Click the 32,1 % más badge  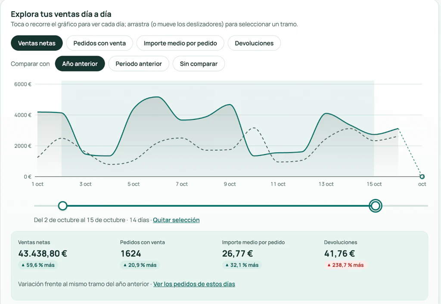click(242, 265)
